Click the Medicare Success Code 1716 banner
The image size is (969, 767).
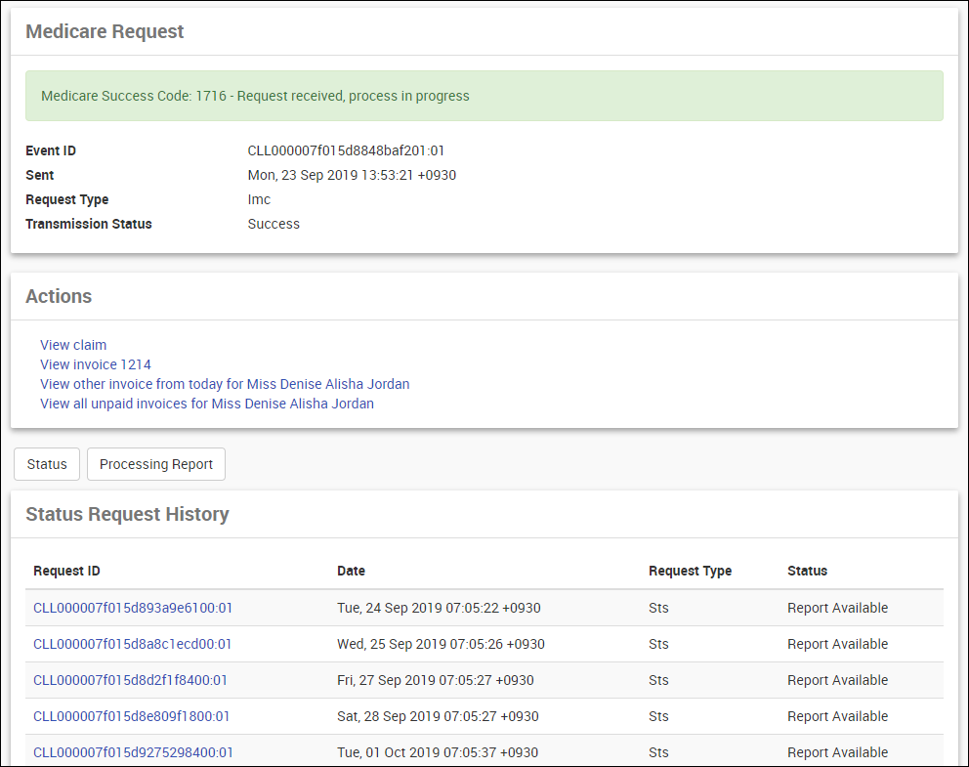(x=484, y=96)
